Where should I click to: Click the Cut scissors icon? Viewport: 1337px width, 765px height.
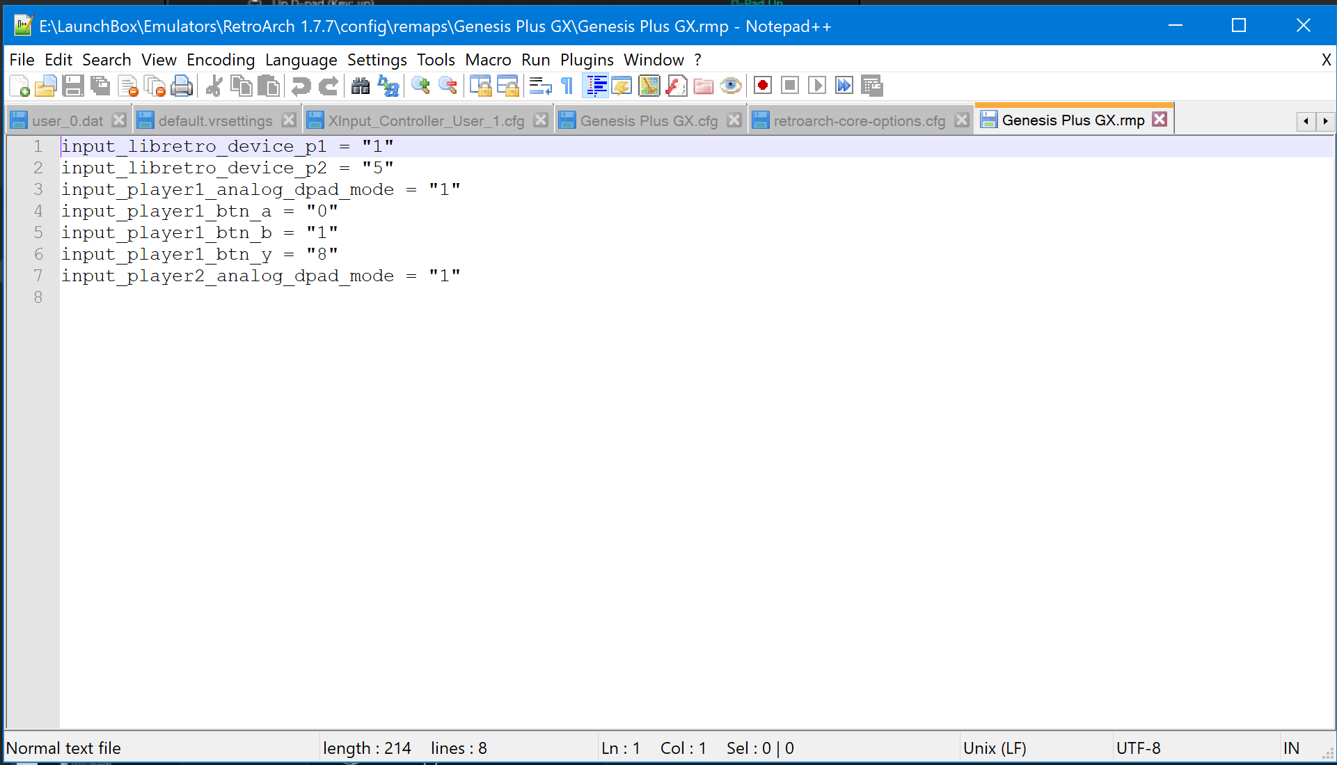(x=214, y=86)
